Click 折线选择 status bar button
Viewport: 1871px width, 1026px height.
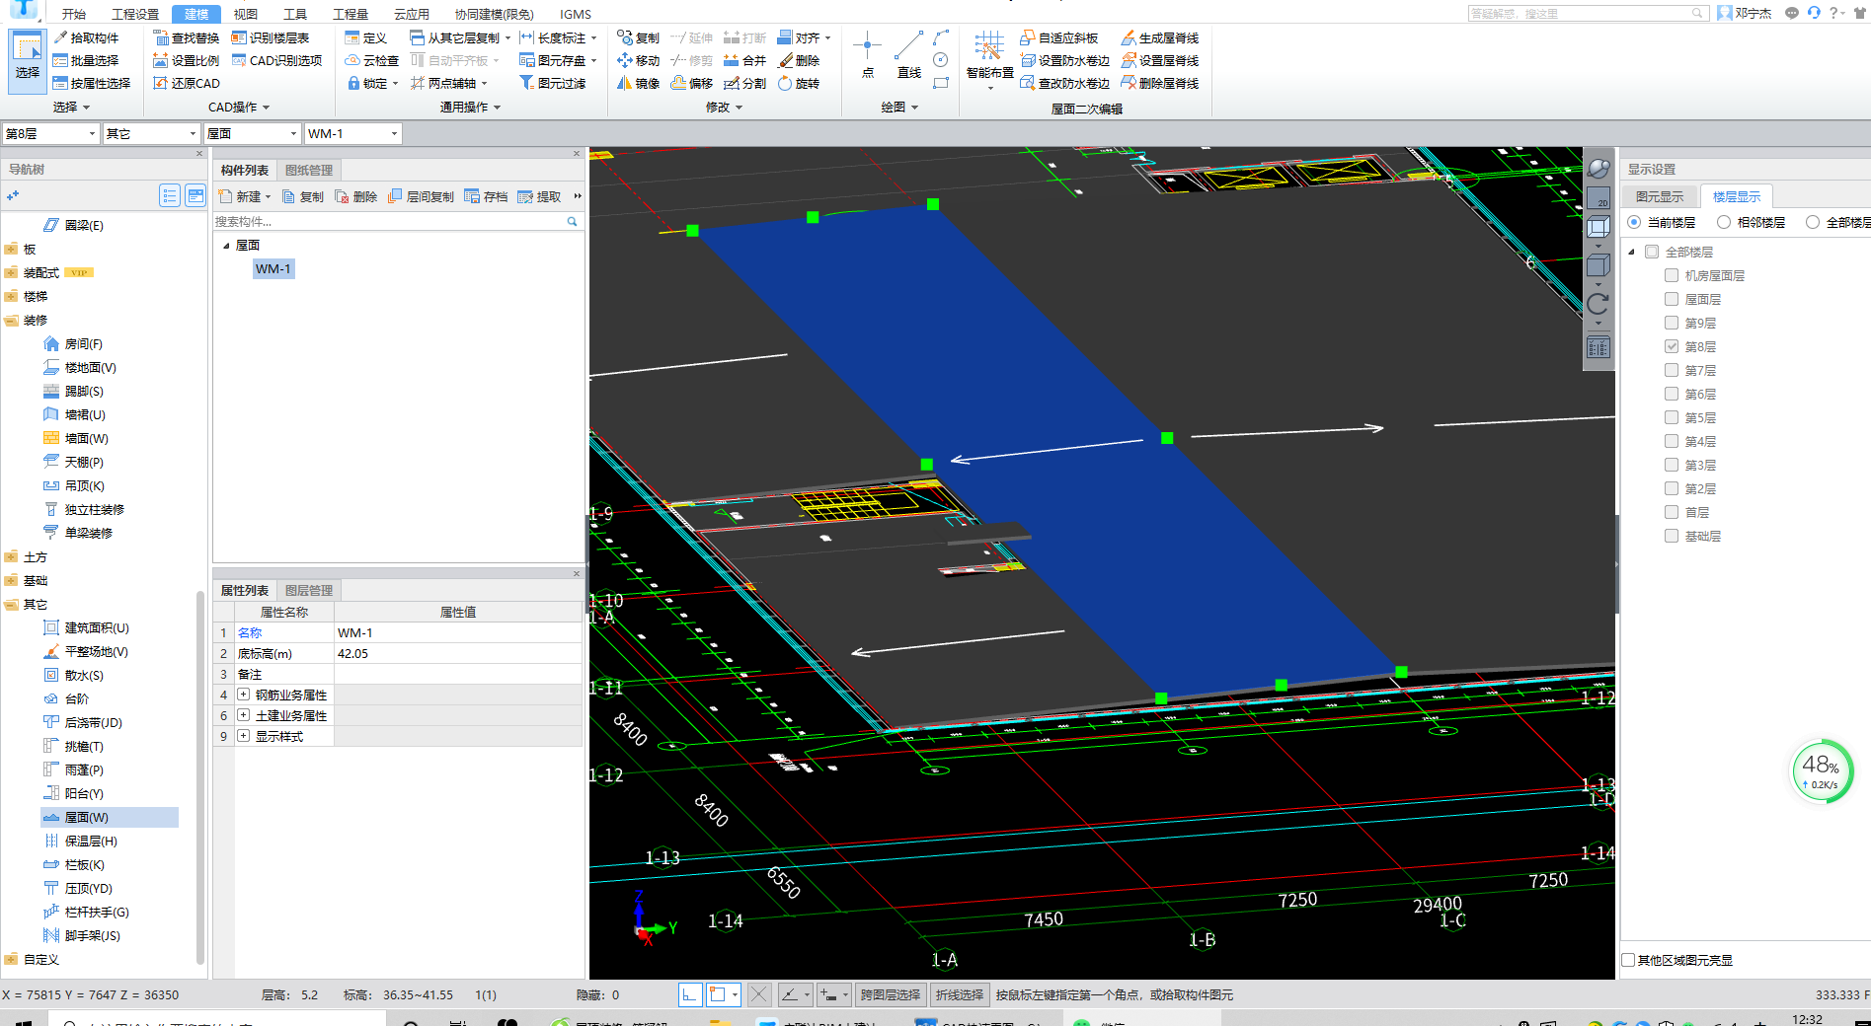pyautogui.click(x=959, y=994)
